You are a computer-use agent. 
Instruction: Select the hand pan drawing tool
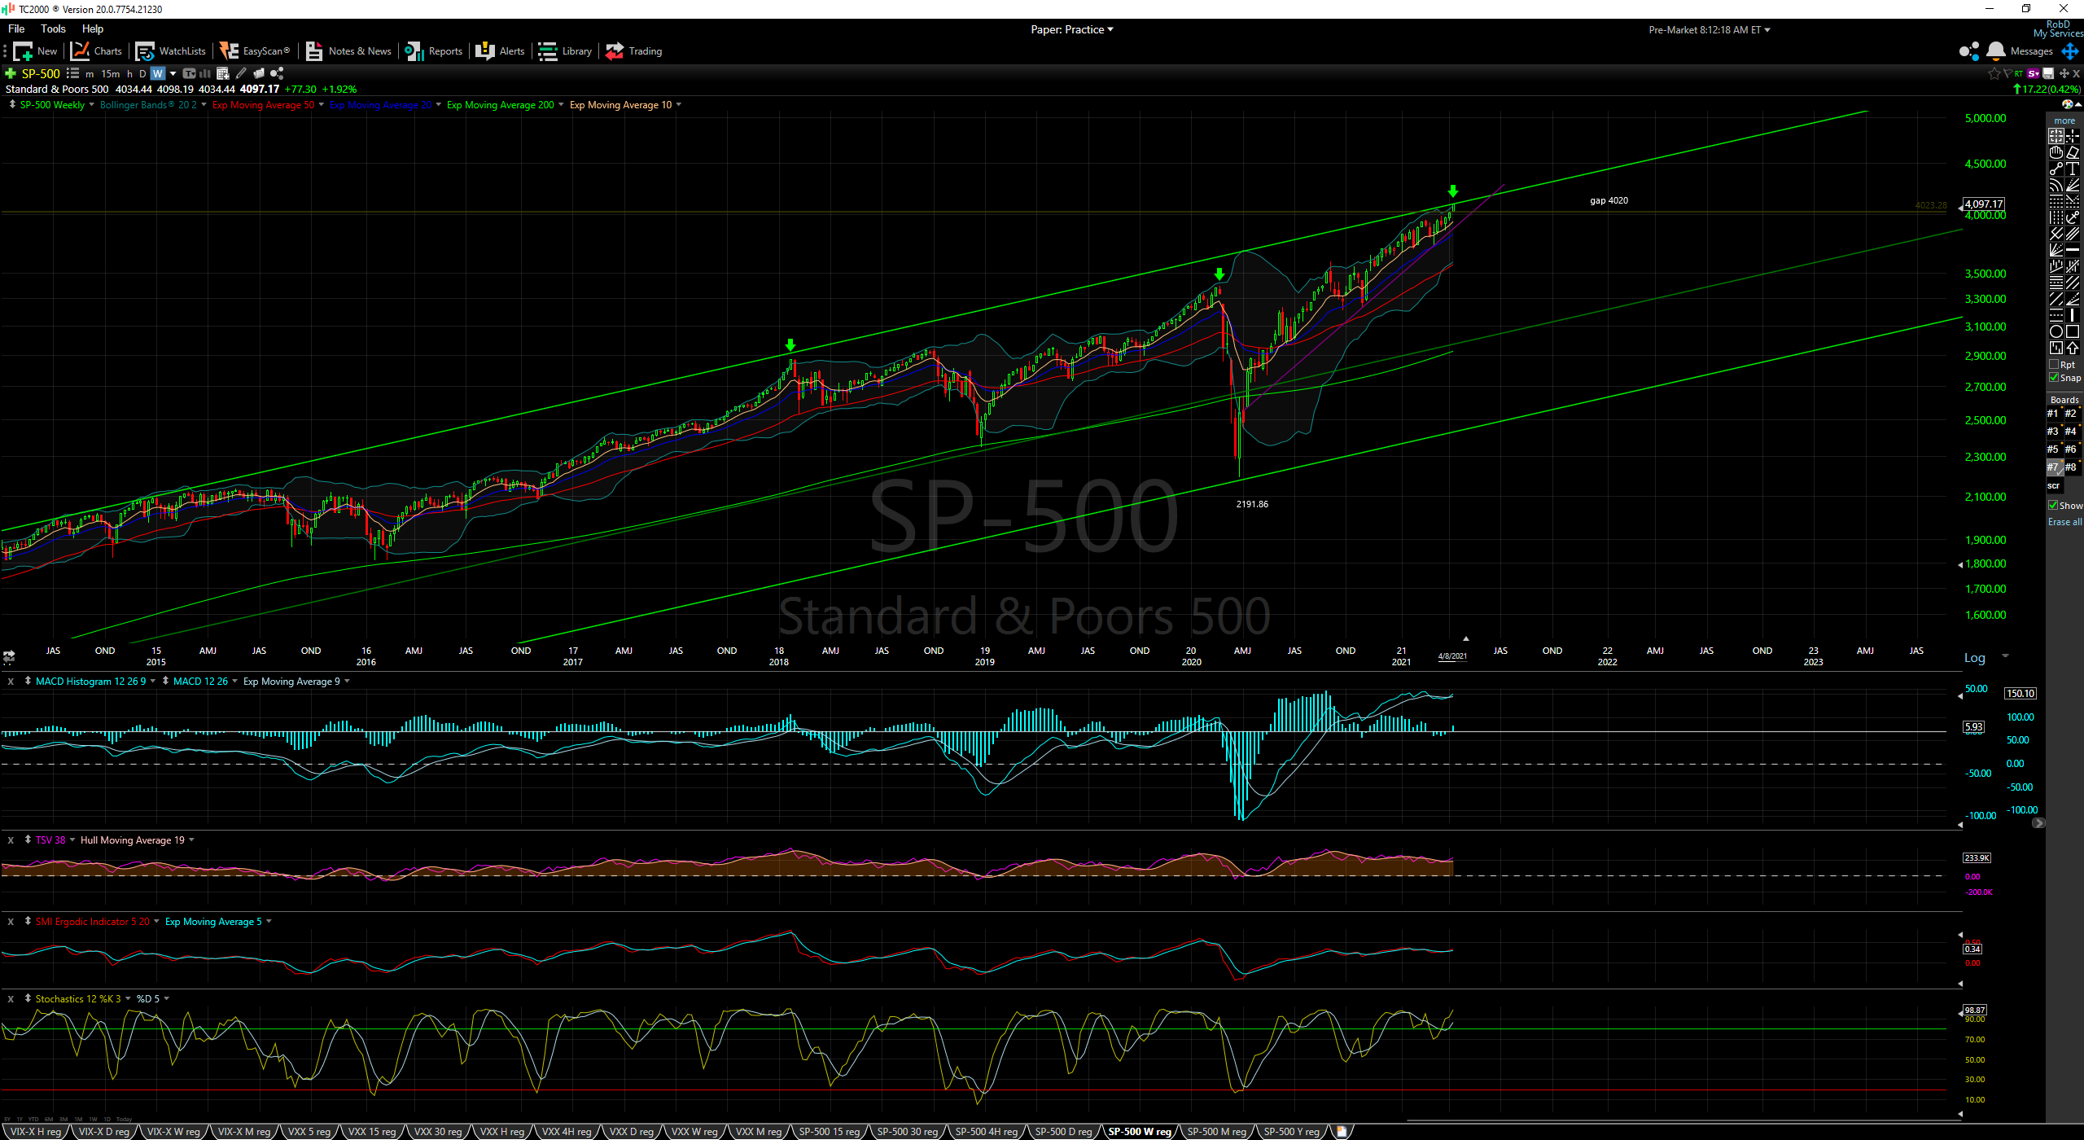[x=2056, y=152]
